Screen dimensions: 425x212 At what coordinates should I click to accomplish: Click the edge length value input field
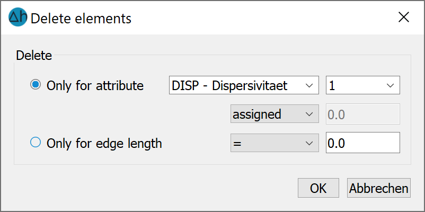tap(363, 143)
